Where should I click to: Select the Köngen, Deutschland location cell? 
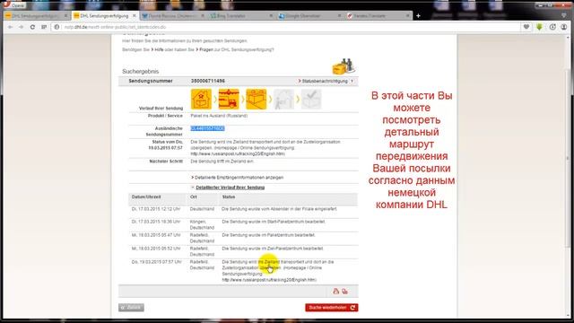click(202, 224)
